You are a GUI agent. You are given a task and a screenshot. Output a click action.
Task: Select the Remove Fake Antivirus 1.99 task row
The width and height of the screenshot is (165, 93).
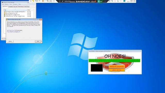click(x=19, y=13)
